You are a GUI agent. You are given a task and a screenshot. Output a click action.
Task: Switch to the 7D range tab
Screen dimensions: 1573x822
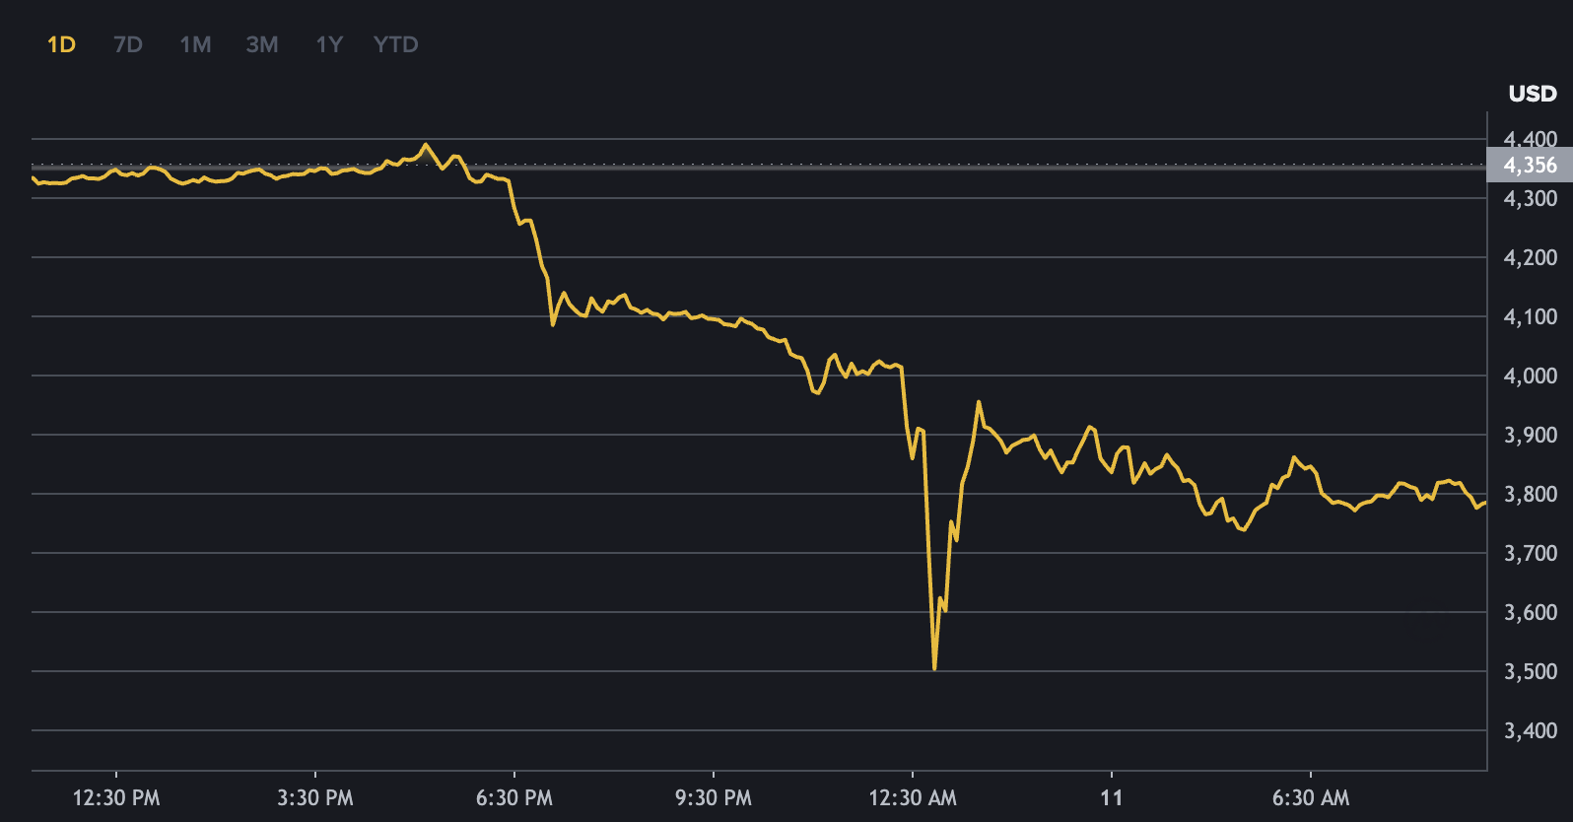click(x=128, y=44)
